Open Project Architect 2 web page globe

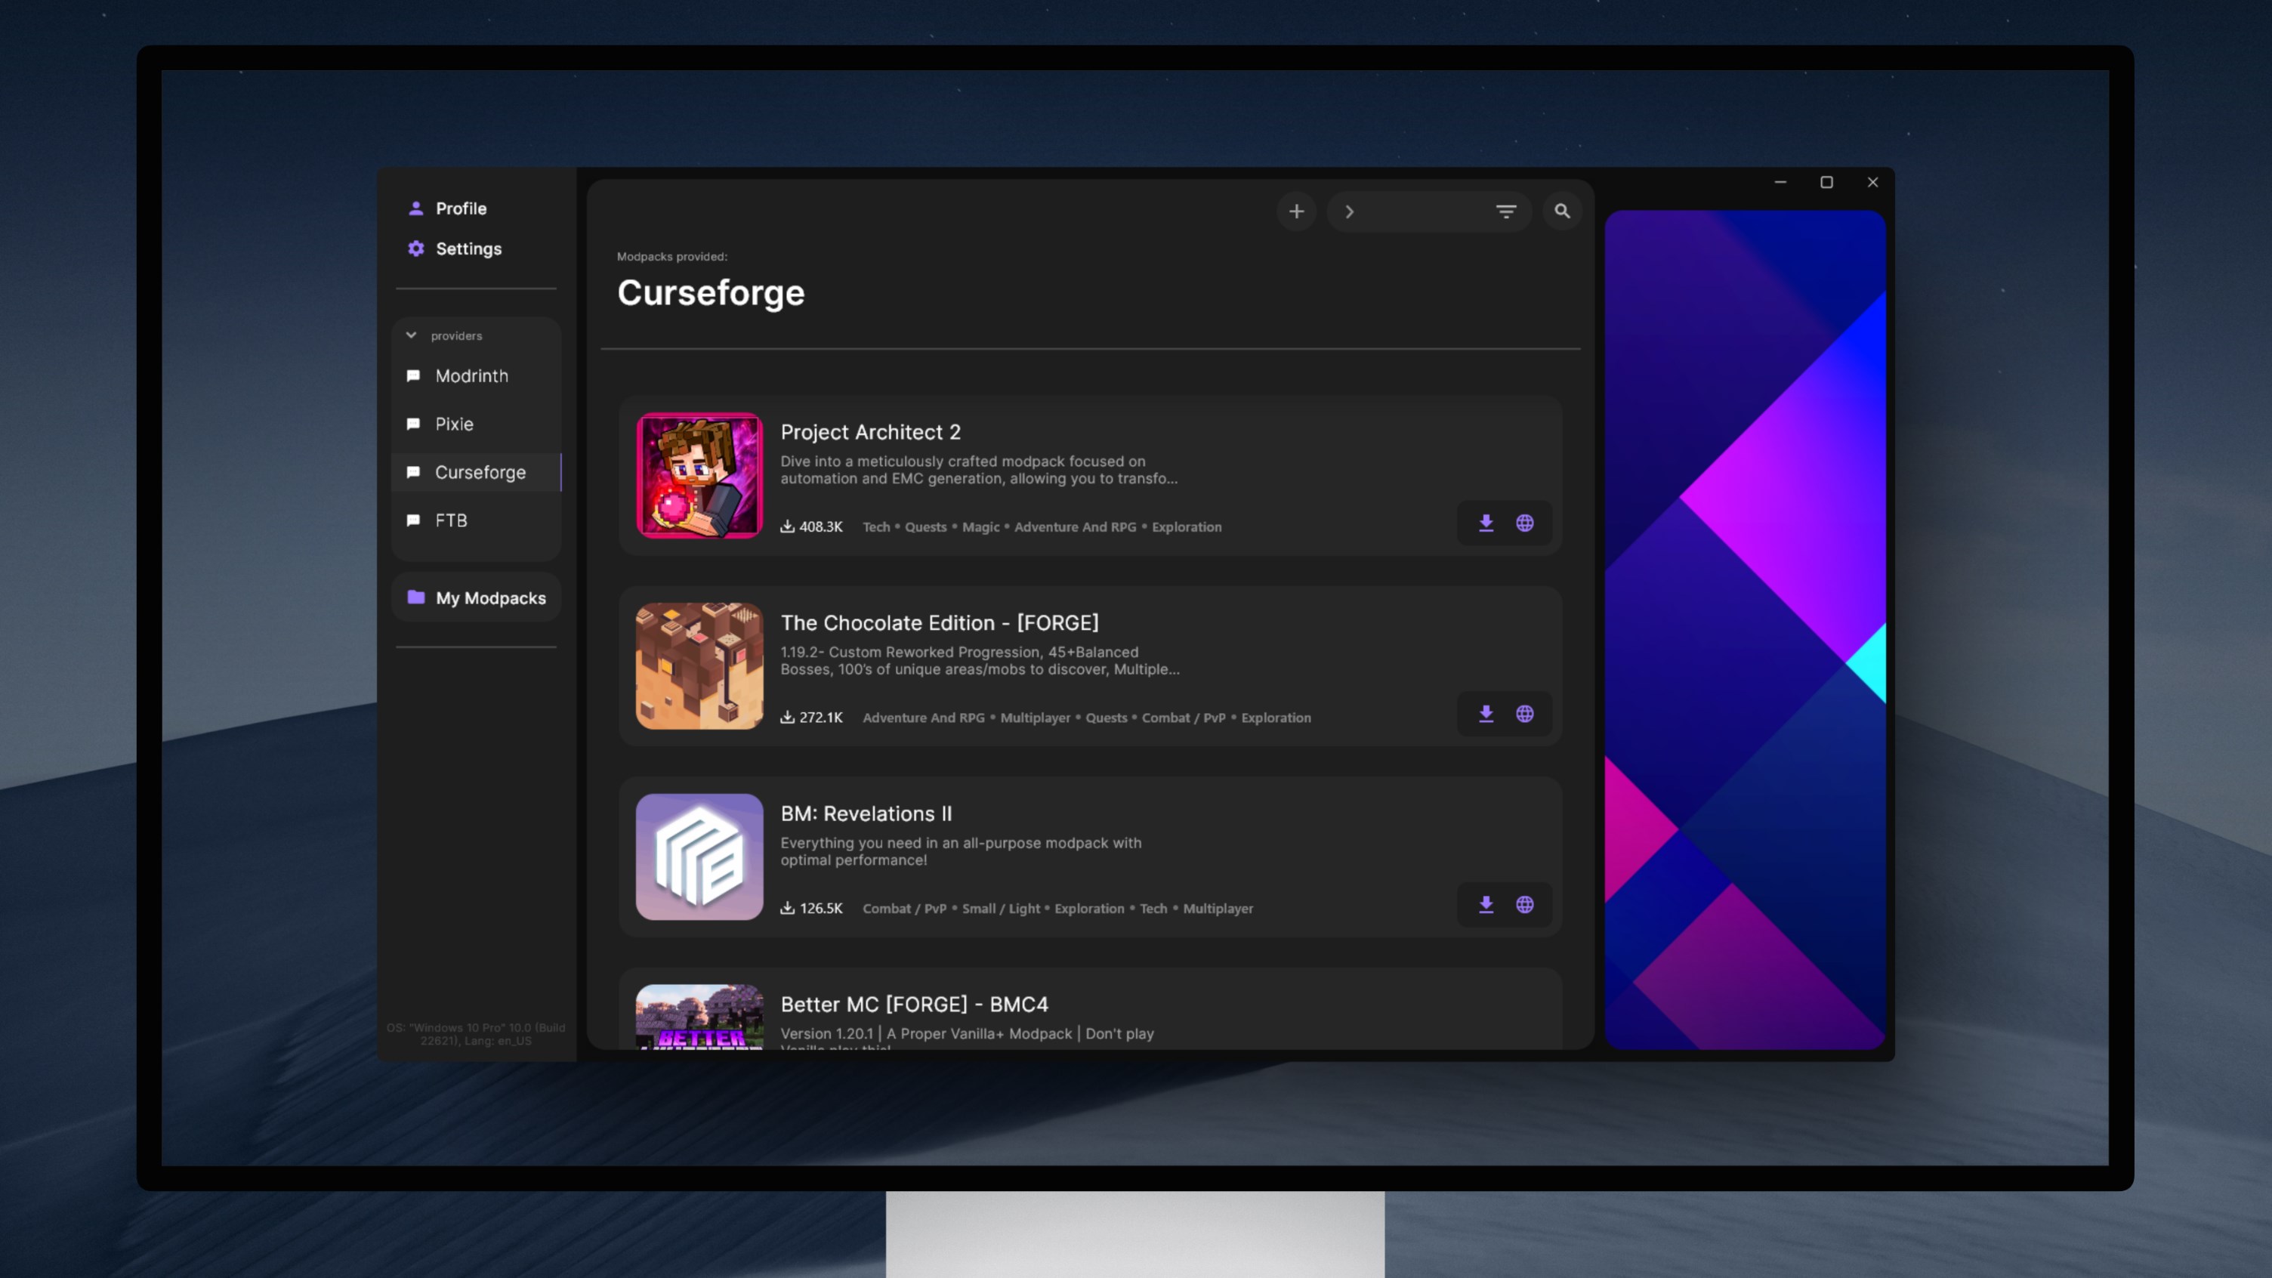[1524, 523]
